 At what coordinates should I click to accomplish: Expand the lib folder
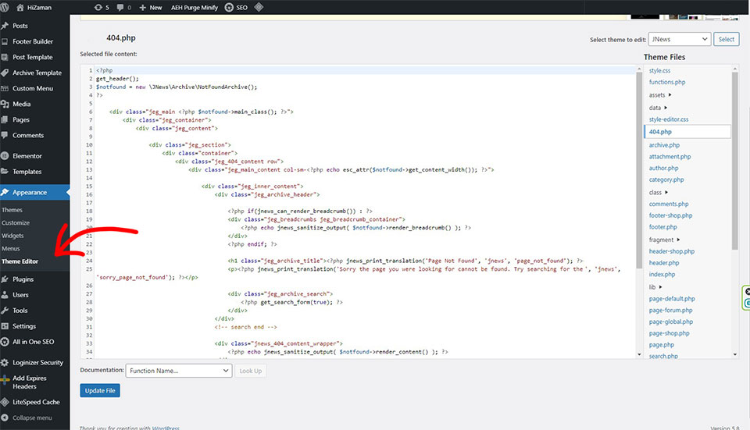tap(655, 287)
